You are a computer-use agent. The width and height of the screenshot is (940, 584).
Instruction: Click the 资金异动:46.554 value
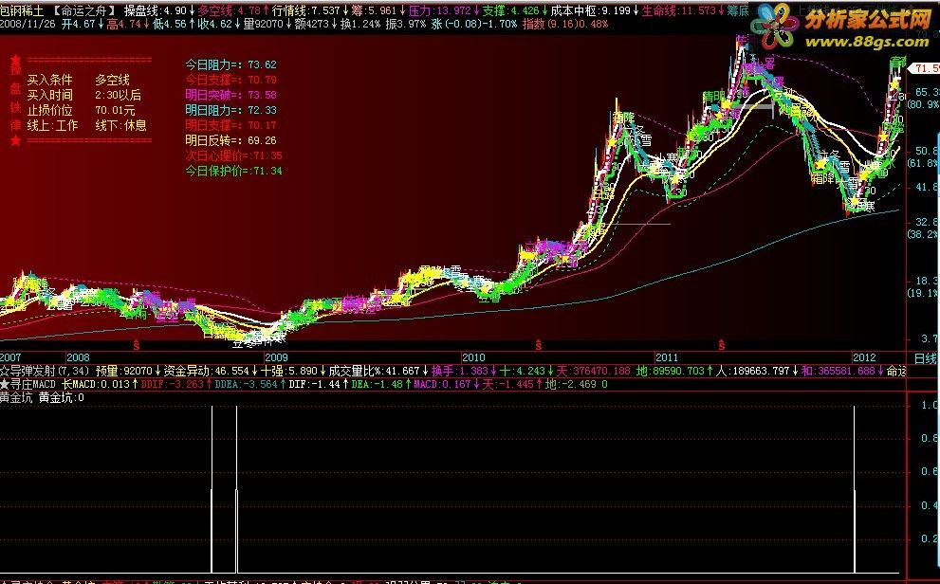coord(211,372)
